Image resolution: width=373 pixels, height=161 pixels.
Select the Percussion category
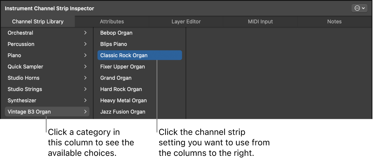pyautogui.click(x=47, y=44)
